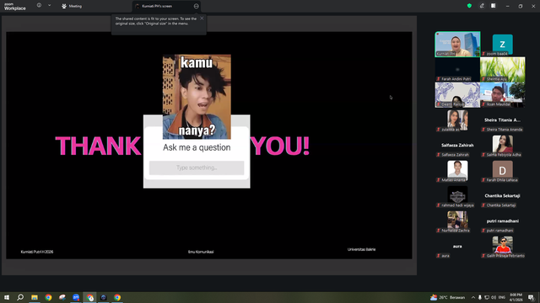Select Sheira Titania Ananda's tile
Image resolution: width=540 pixels, height=303 pixels.
[503, 120]
